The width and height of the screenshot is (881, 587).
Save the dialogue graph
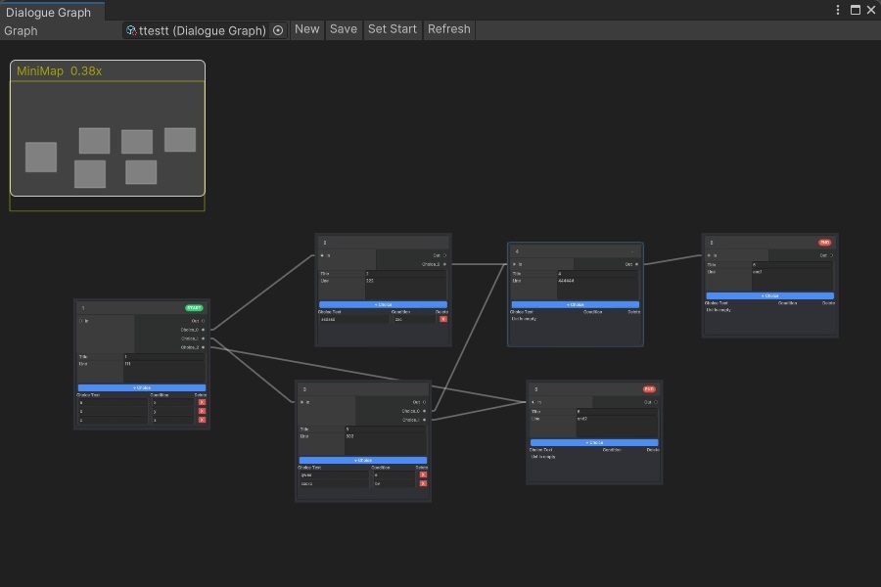343,29
